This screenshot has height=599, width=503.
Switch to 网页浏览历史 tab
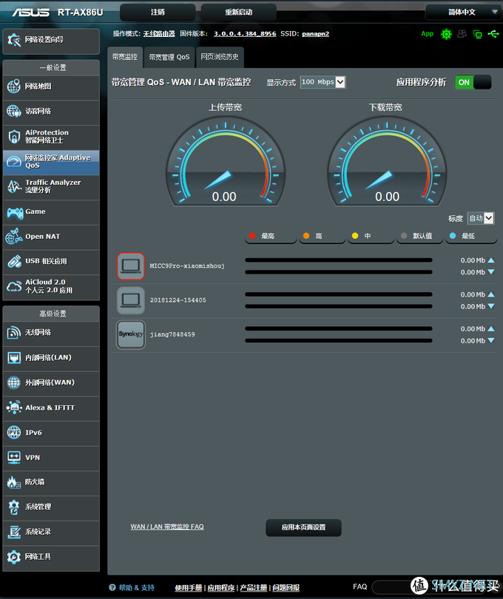[220, 57]
